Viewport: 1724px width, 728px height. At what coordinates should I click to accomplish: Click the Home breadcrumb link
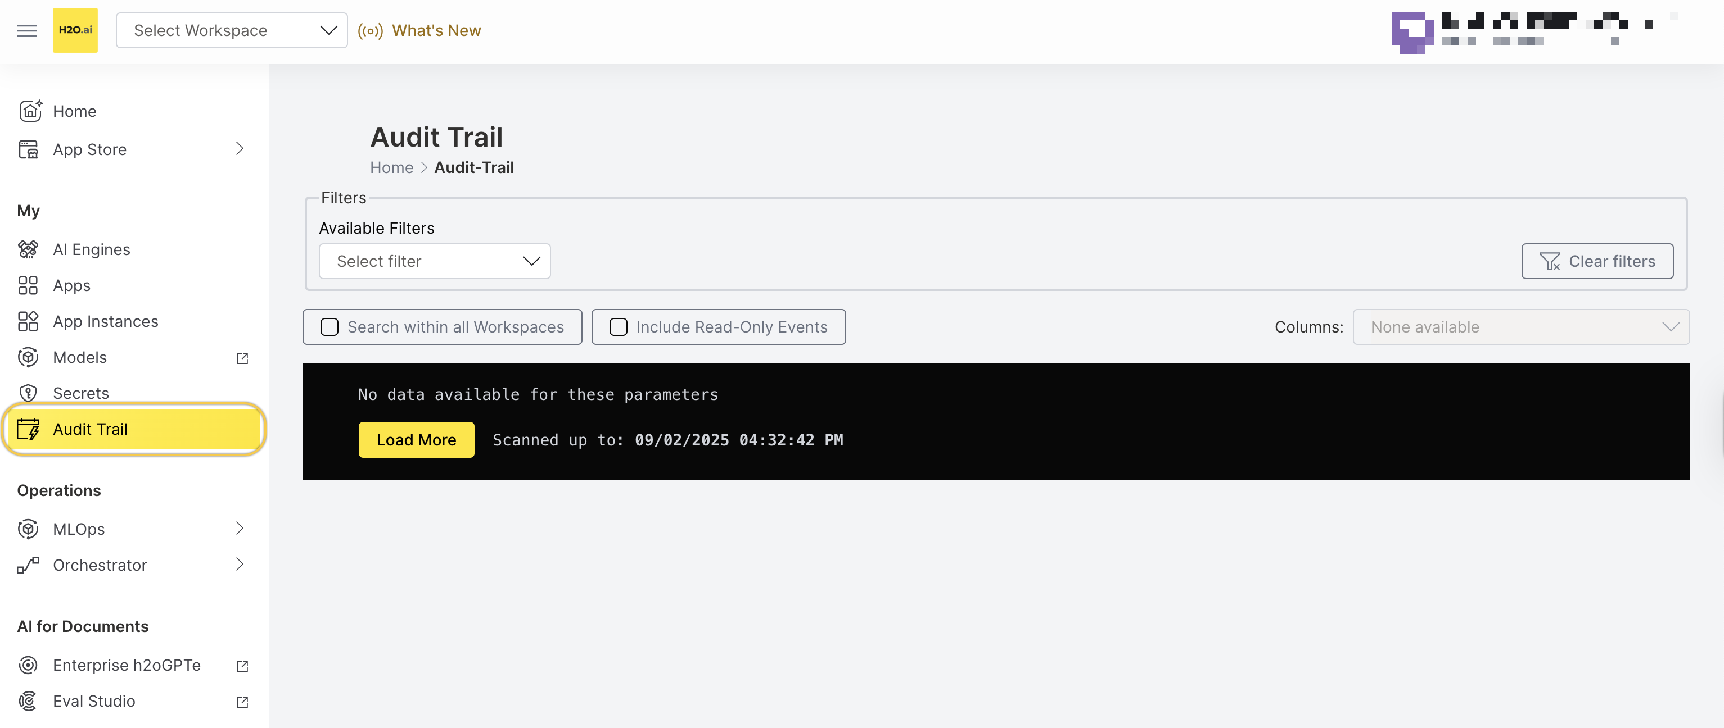pyautogui.click(x=391, y=168)
